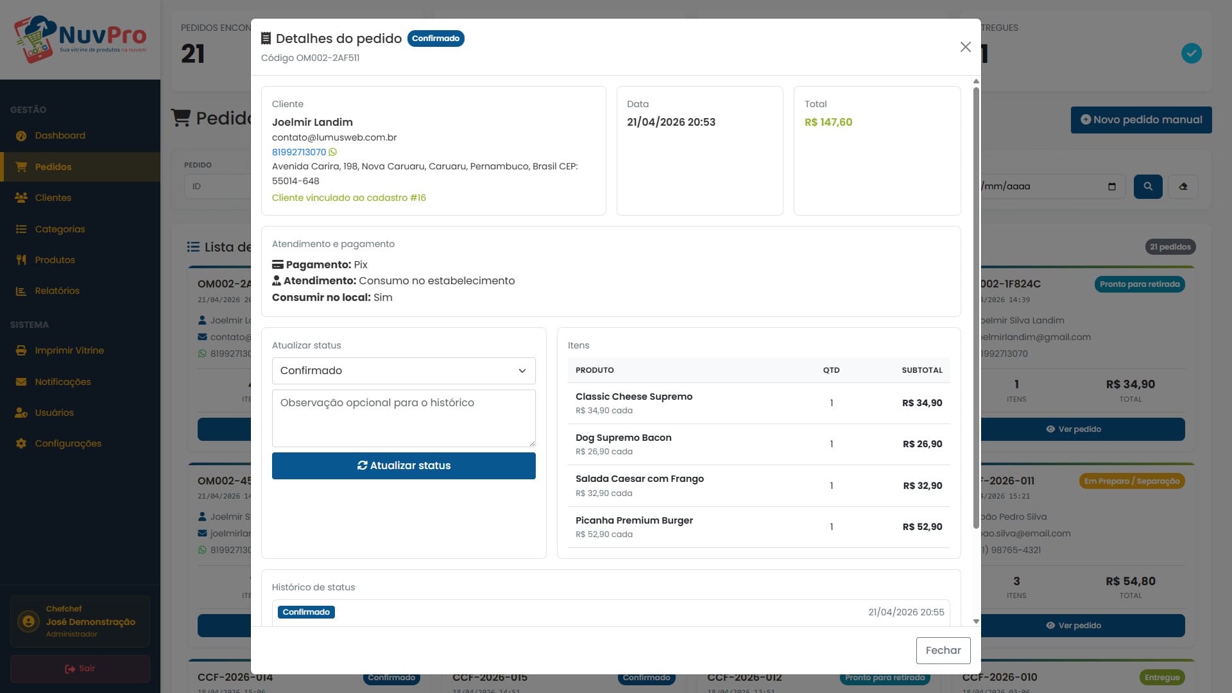Click the eraser clear-filters button

coord(1183,187)
